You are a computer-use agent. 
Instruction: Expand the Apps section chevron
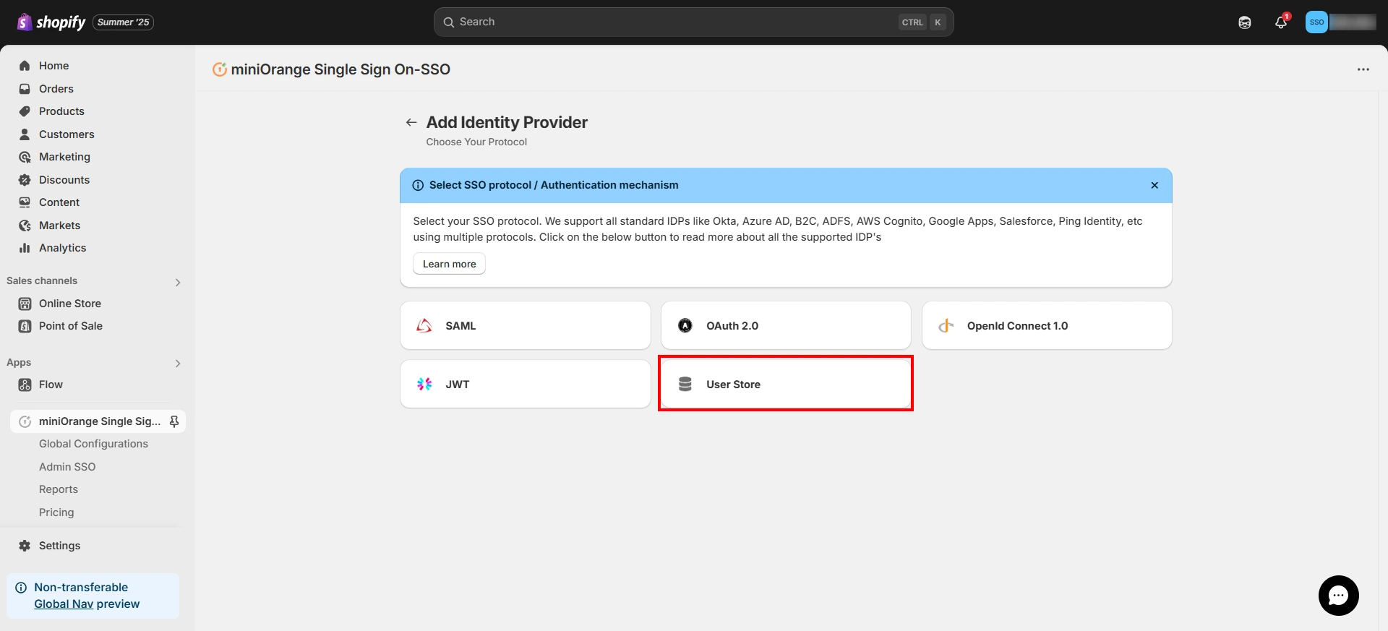[178, 364]
